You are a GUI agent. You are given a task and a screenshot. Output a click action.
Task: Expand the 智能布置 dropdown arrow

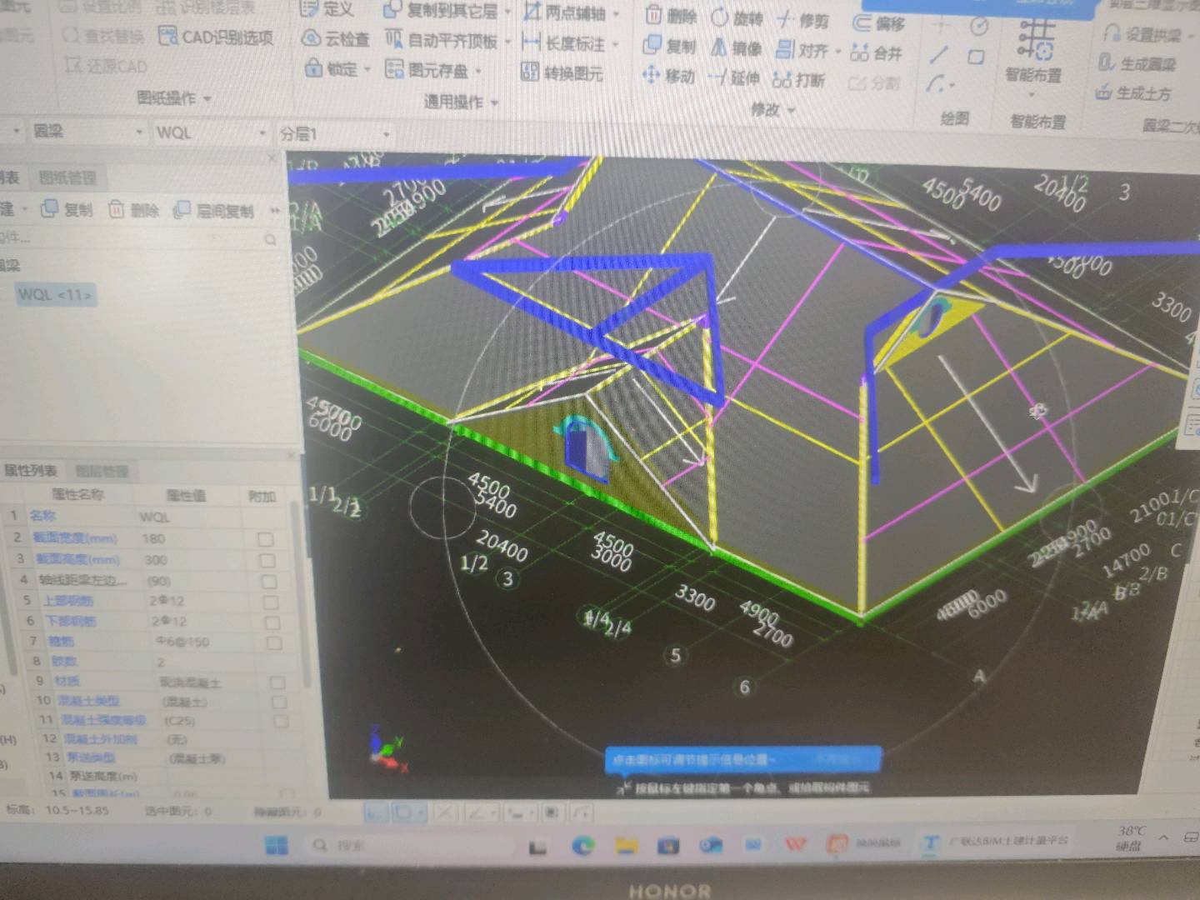tap(1032, 94)
